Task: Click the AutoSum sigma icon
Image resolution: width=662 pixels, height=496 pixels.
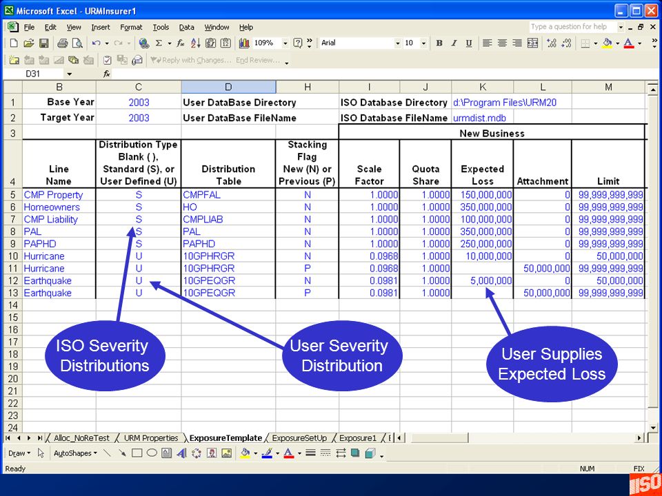Action: (159, 43)
